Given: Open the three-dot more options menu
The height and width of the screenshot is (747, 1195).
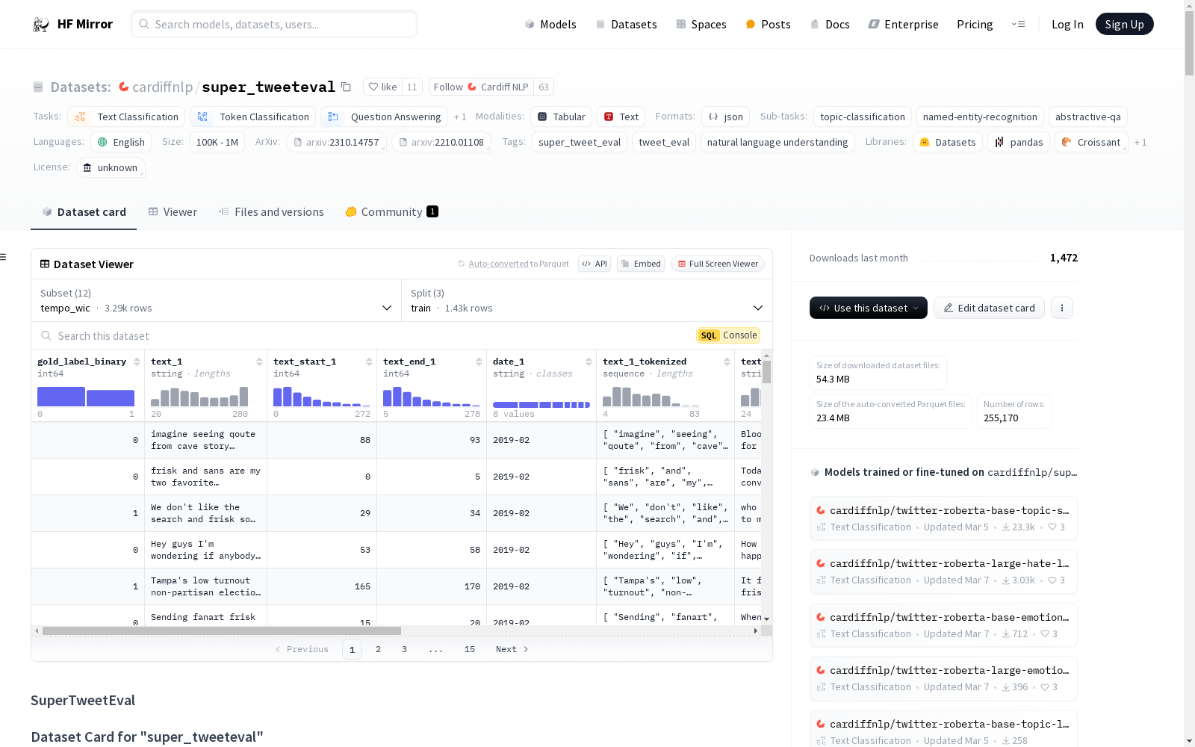Looking at the screenshot, I should (1061, 308).
